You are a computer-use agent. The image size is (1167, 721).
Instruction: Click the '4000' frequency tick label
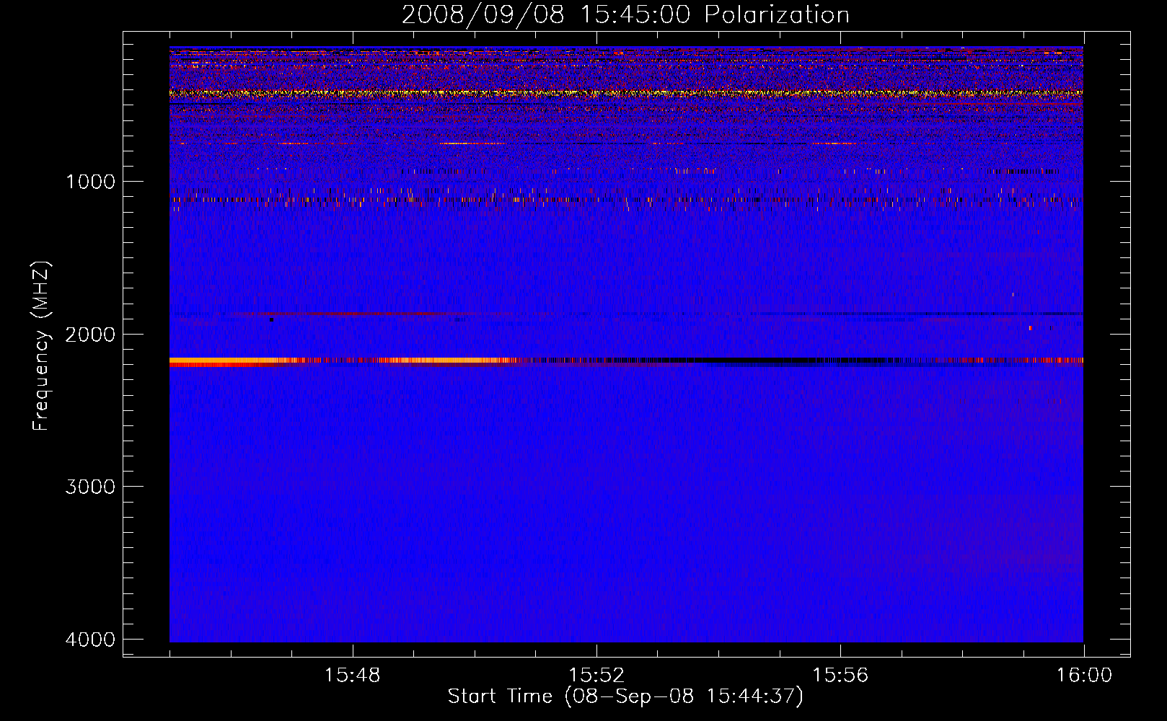(x=90, y=640)
